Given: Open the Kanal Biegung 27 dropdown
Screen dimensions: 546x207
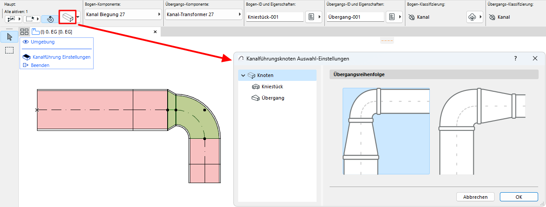Looking at the screenshot, I should pyautogui.click(x=123, y=14).
